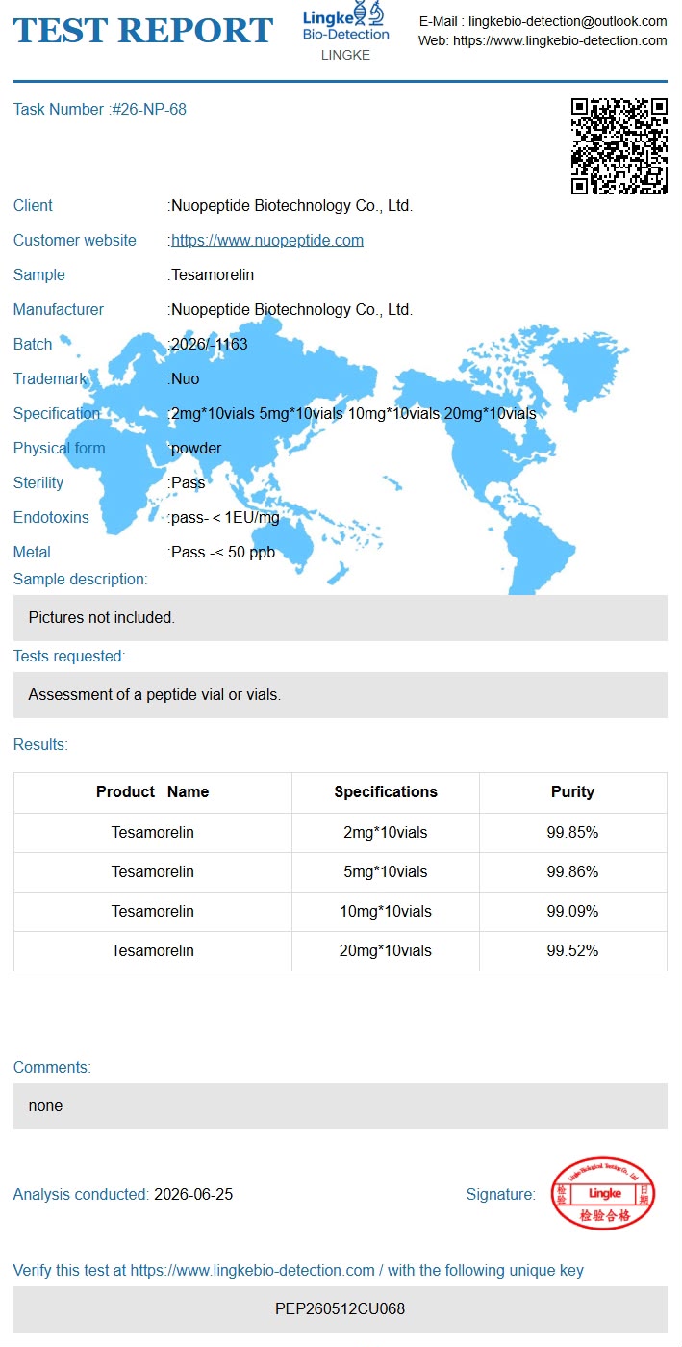The image size is (682, 1347).
Task: Open the nuopeptide.com customer website link
Action: coord(267,241)
